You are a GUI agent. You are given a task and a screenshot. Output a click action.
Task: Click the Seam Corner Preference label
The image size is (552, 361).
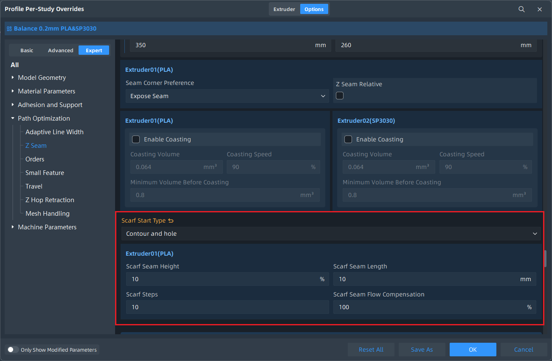[x=160, y=83]
